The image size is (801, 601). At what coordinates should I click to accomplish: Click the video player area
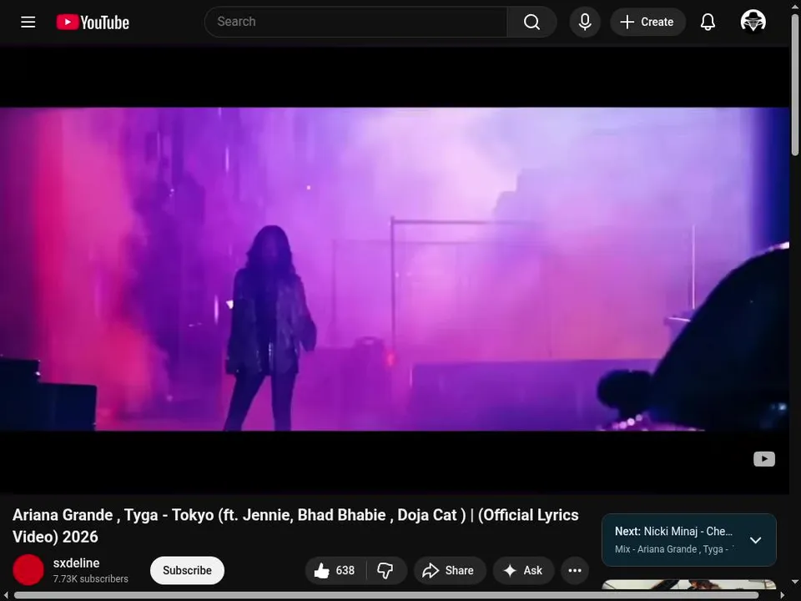click(x=395, y=270)
